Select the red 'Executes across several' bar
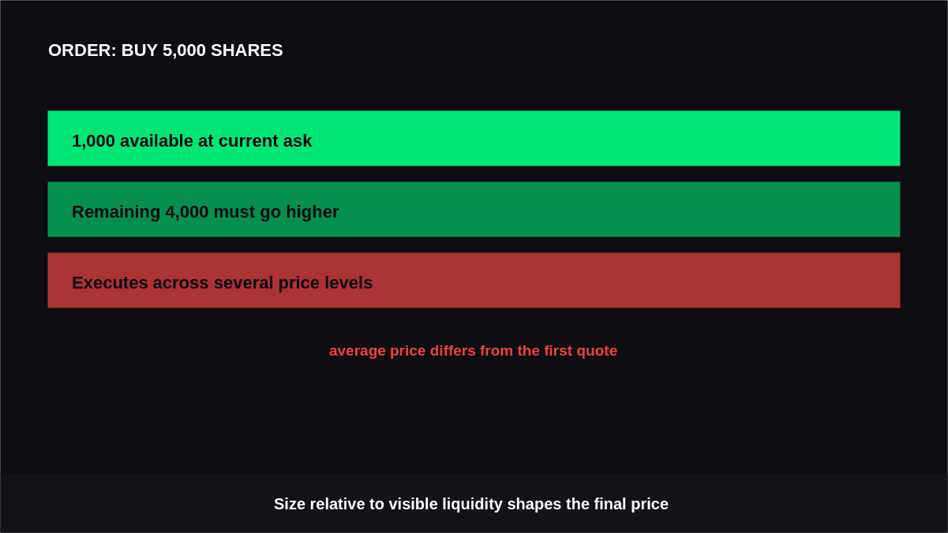Viewport: 948px width, 533px height. coord(474,280)
